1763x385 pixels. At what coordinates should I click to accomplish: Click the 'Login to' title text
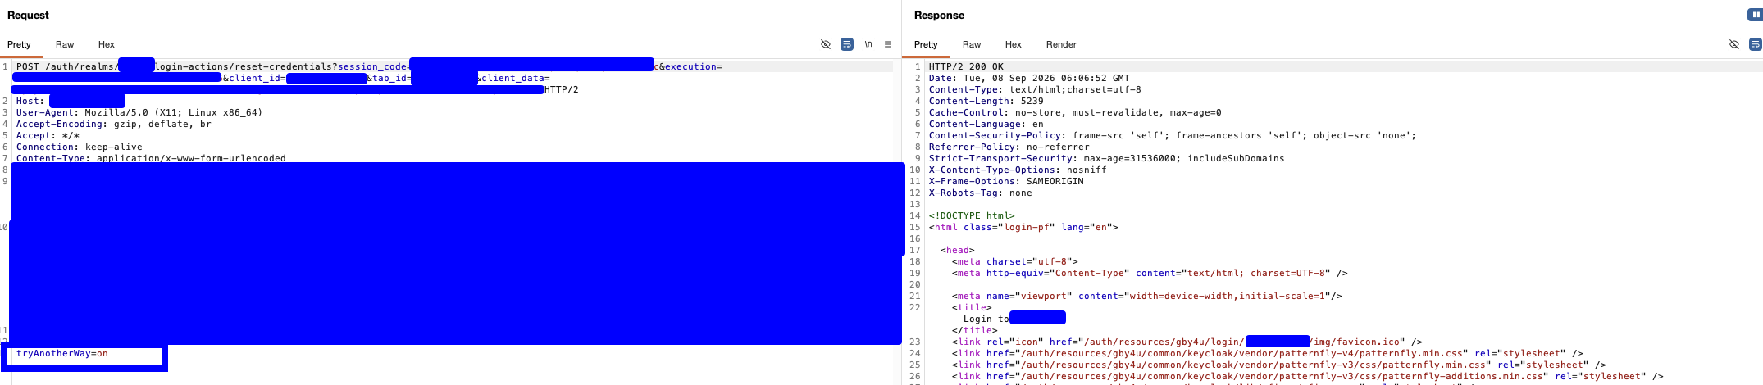click(986, 319)
